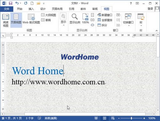
Task: Click Reset Window Position icon
Action: [x=118, y=25]
